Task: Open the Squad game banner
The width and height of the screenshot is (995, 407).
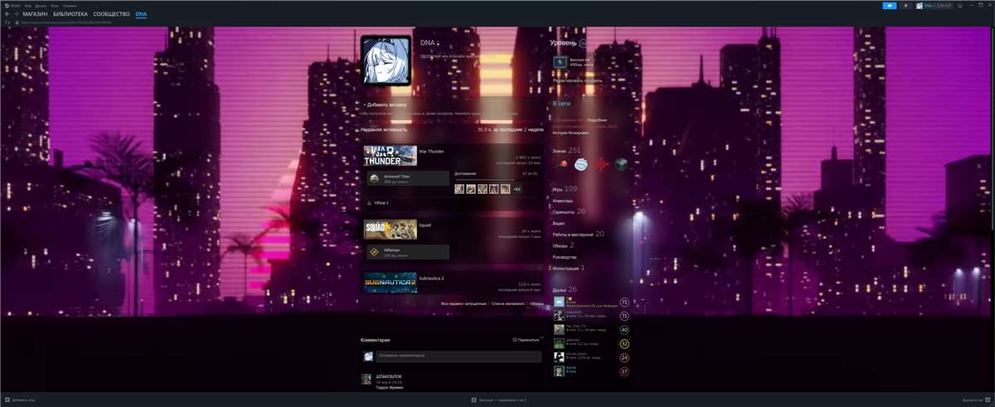Action: (390, 229)
